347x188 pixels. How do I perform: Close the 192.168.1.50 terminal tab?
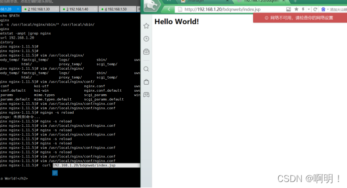coord(133,9)
